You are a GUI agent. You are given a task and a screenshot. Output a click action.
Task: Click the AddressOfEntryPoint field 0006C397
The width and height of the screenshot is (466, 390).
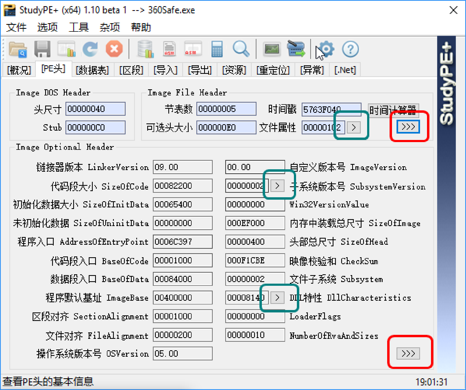click(x=183, y=242)
